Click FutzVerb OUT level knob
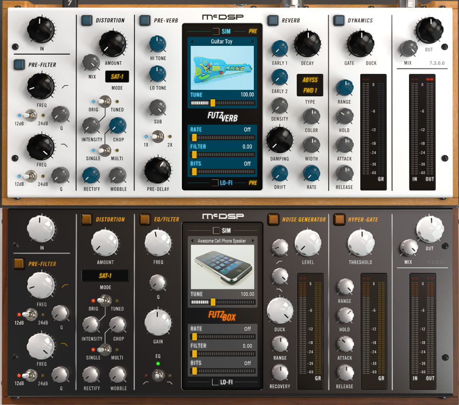The height and width of the screenshot is (405, 459). tap(430, 30)
